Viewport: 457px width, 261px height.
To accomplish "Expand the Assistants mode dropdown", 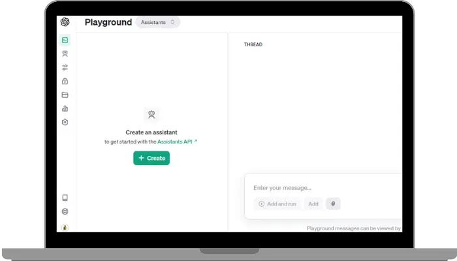I will click(158, 22).
